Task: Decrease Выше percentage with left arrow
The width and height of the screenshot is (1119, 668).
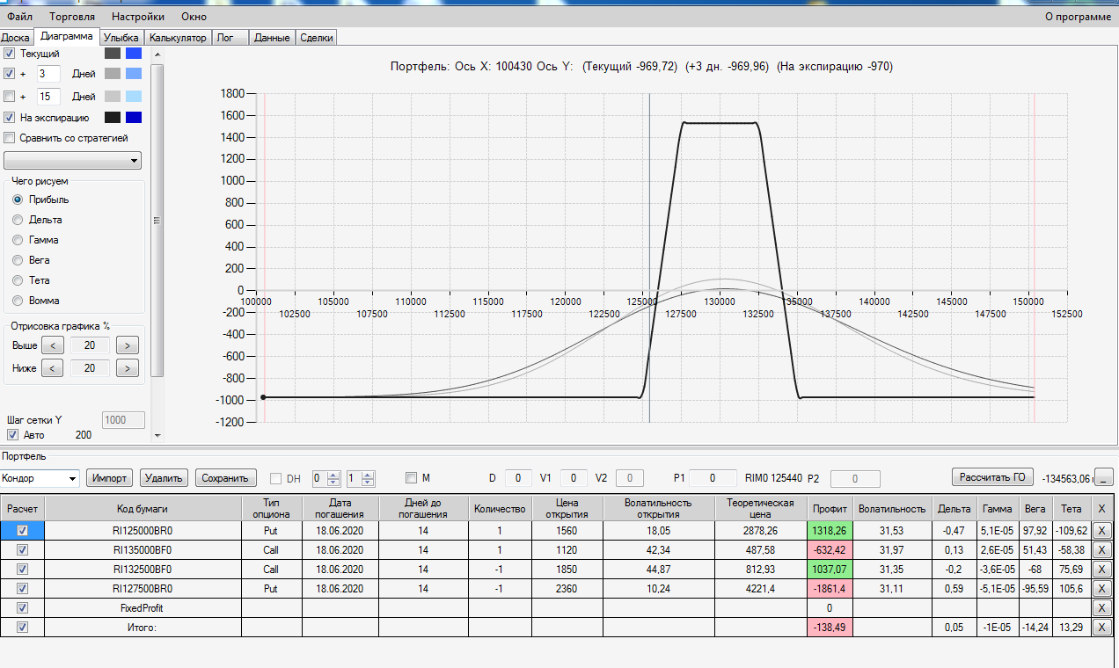Action: [52, 345]
